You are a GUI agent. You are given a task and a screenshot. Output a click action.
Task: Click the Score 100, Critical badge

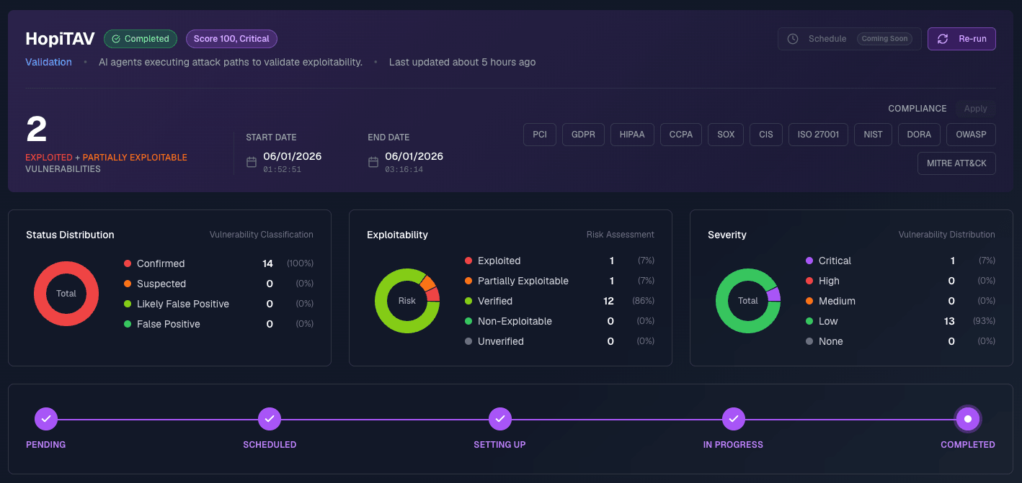(x=231, y=39)
